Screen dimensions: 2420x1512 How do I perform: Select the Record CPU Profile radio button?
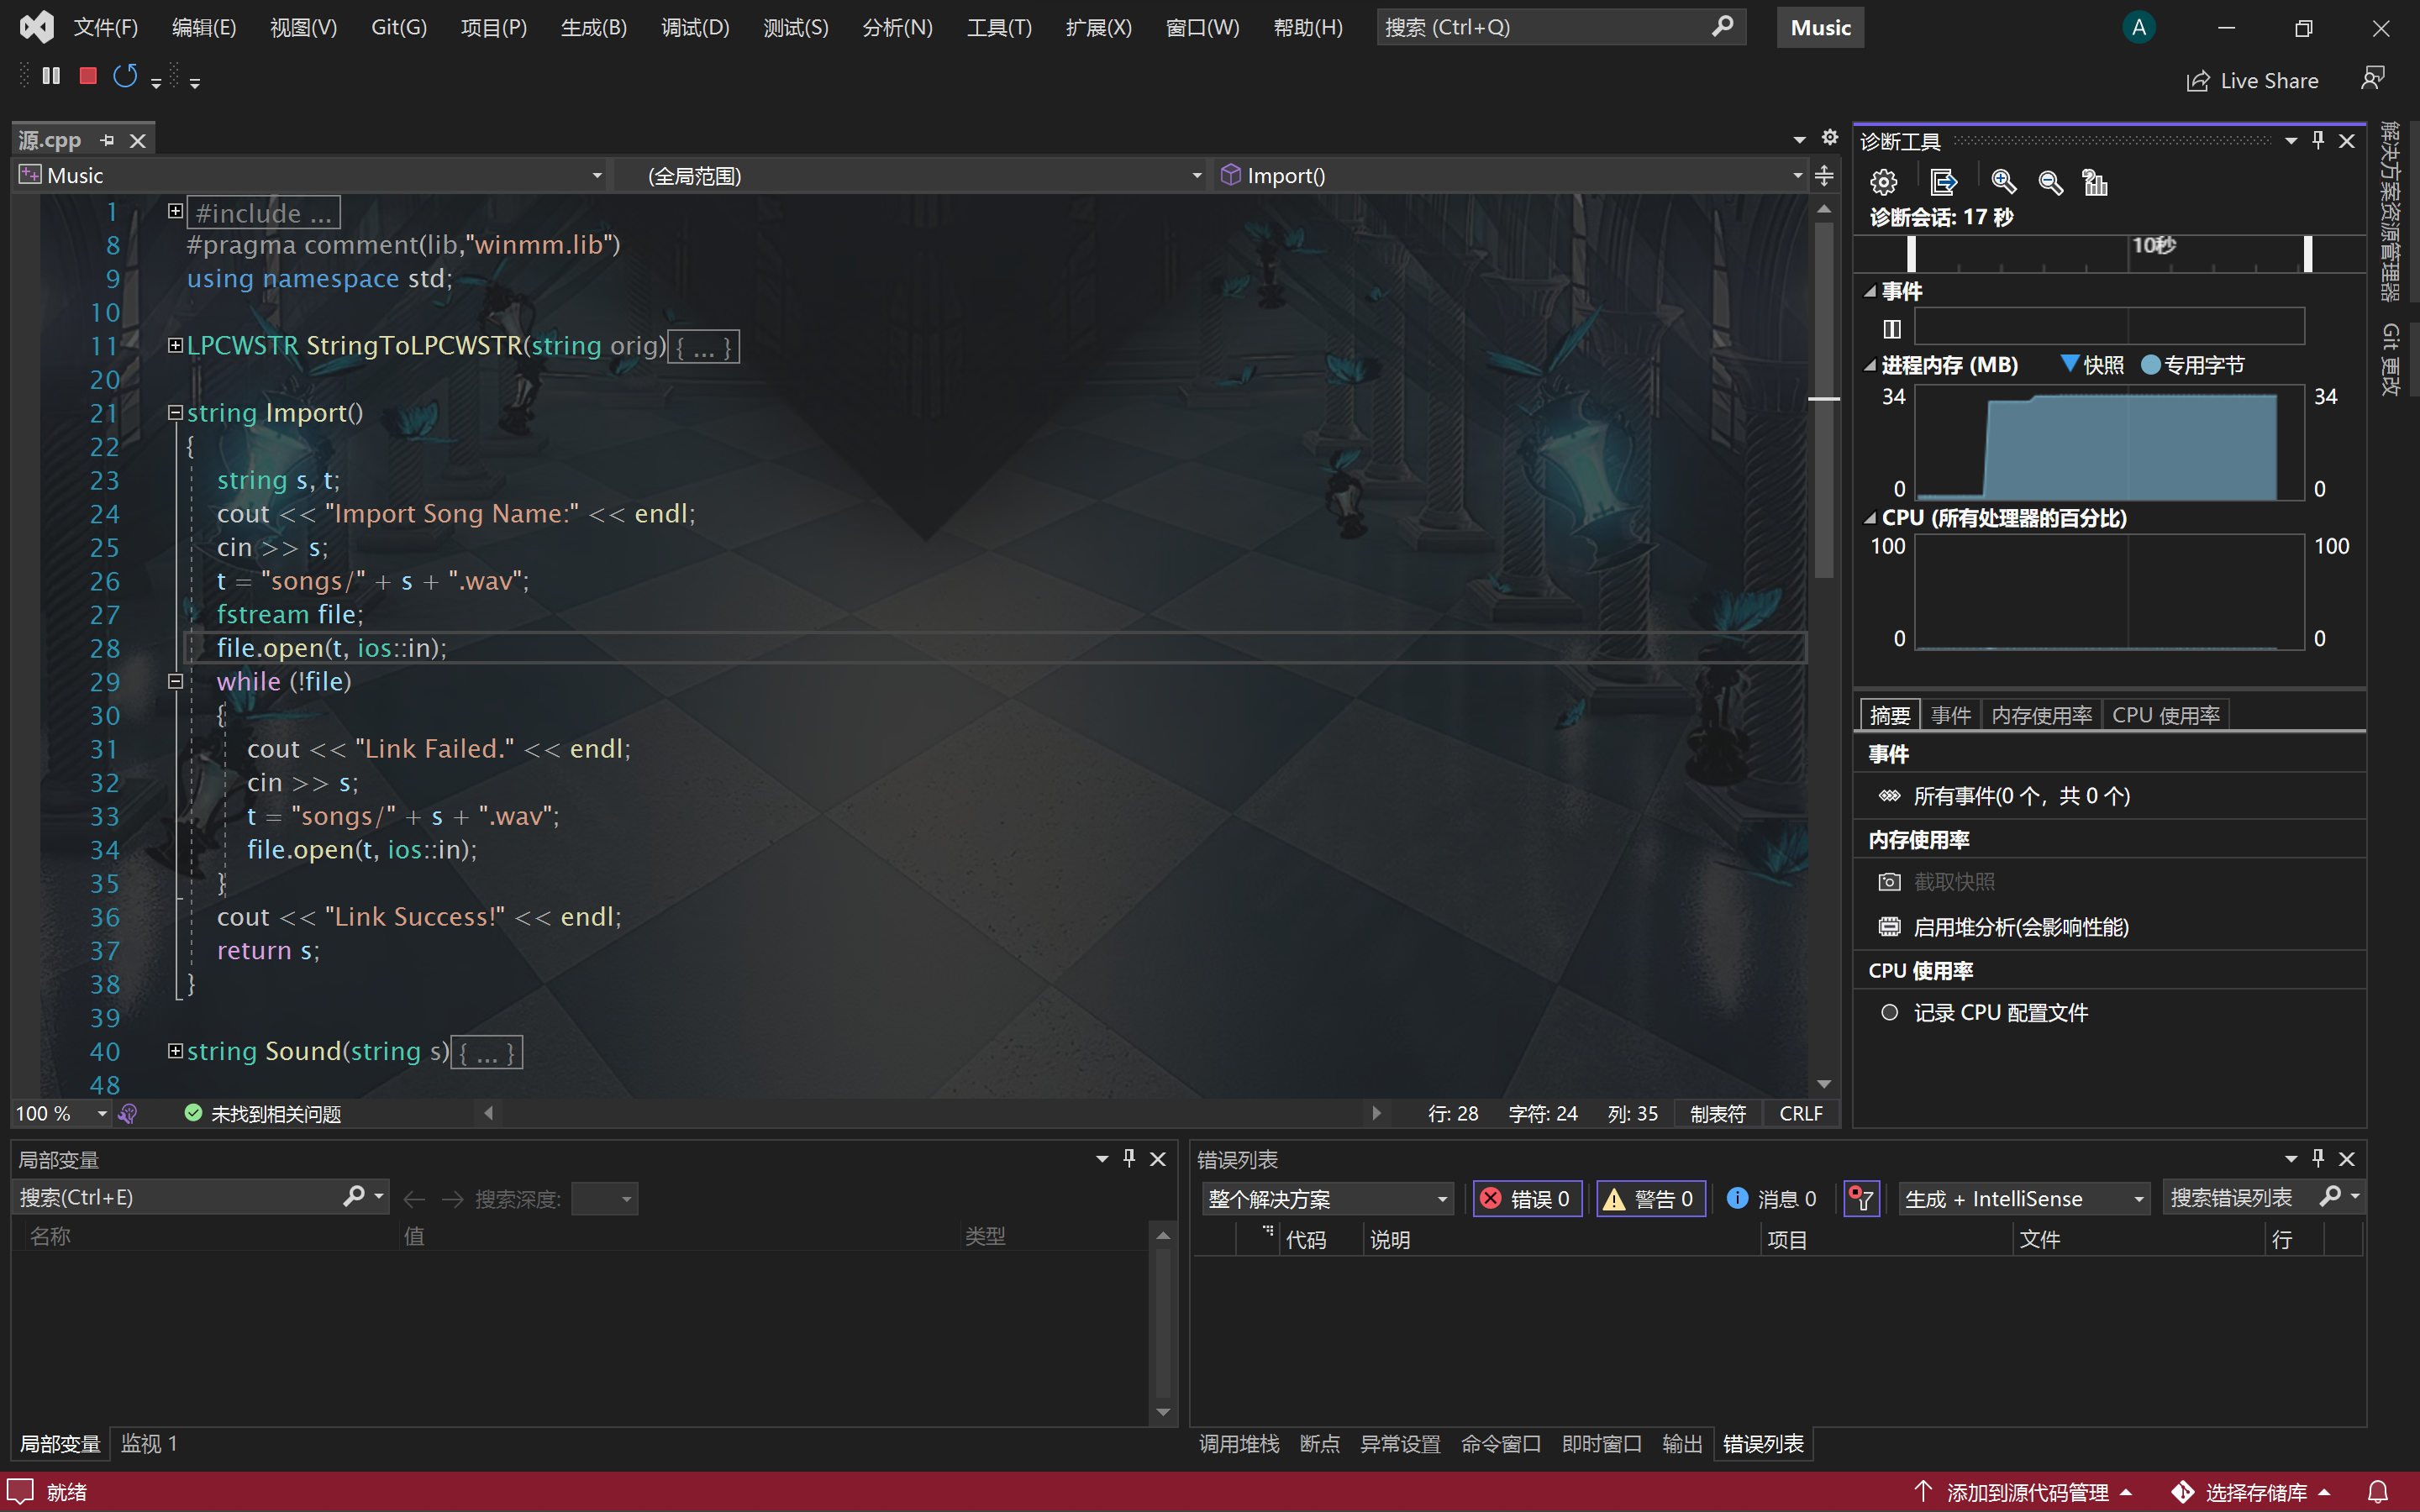1889,1012
